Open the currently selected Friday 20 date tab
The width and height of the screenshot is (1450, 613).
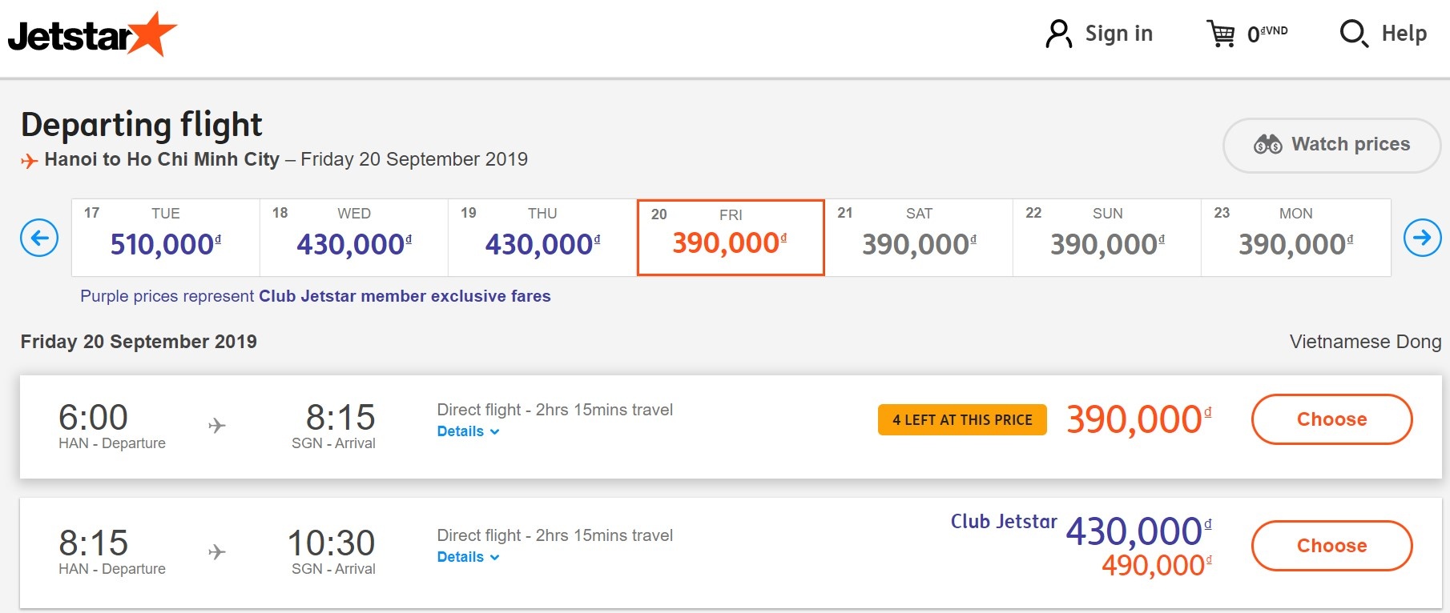point(729,237)
